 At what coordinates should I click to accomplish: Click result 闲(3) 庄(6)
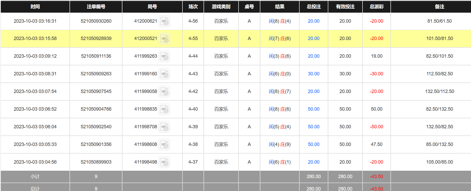point(280,56)
